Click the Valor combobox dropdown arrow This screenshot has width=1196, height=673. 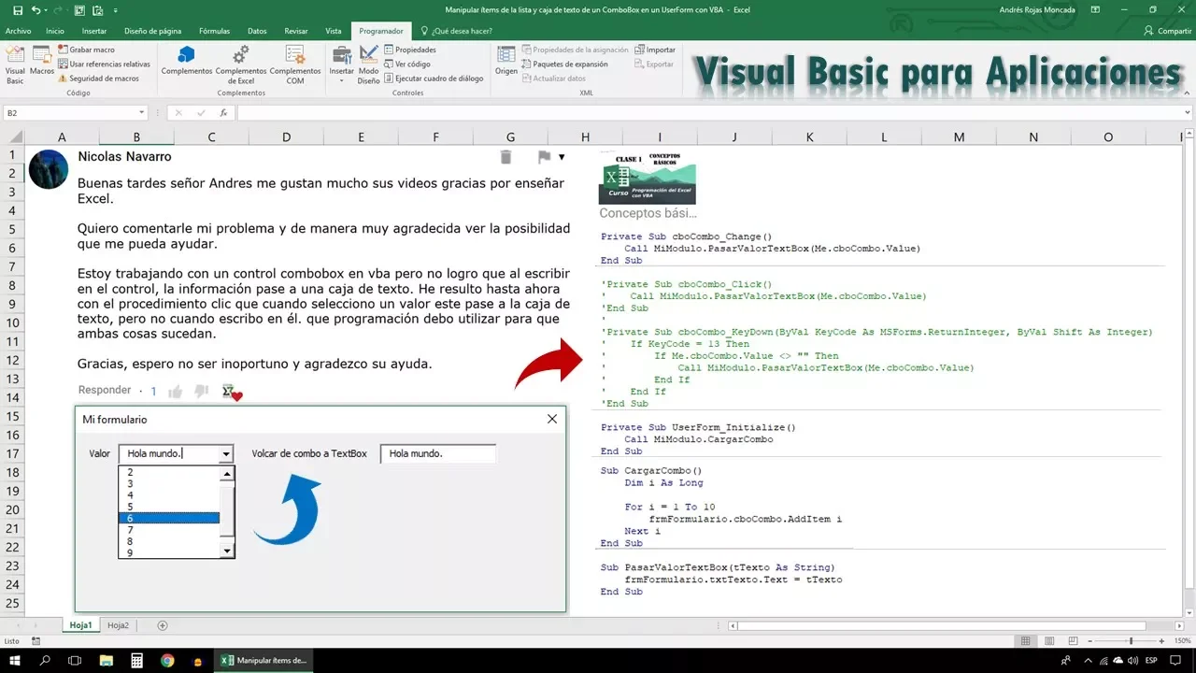[226, 454]
